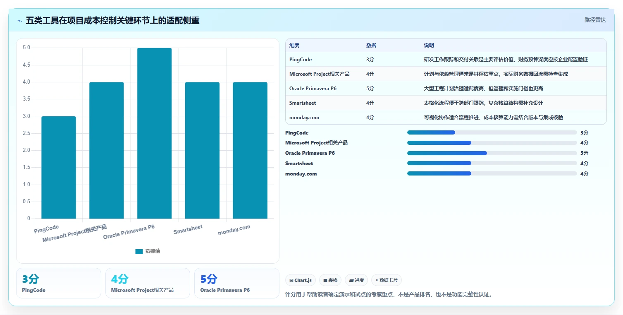Viewport: 623px width, 315px height.
Task: Click the monday.com label in the progress list
Action: (301, 174)
